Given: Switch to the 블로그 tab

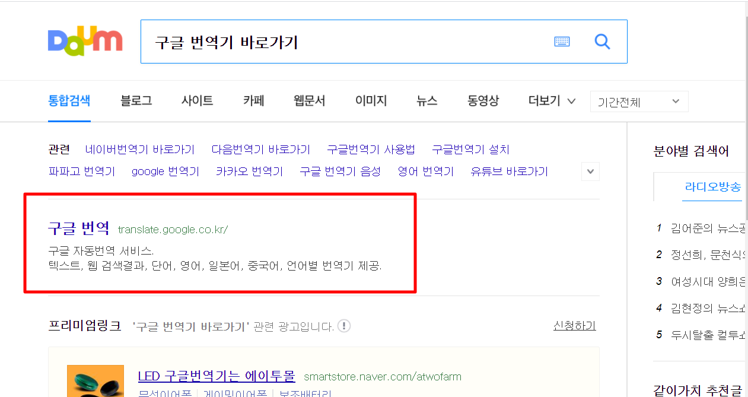Looking at the screenshot, I should tap(136, 101).
